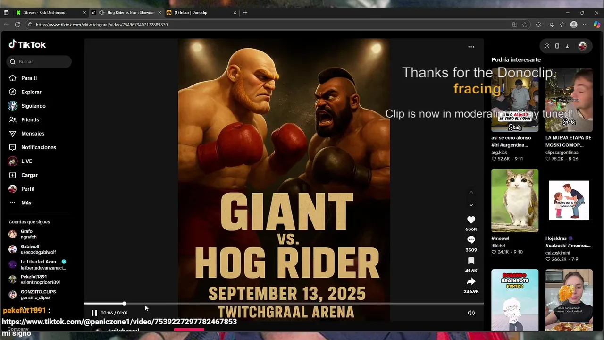Click the TikTok logo
Image resolution: width=604 pixels, height=340 pixels.
coord(27,44)
